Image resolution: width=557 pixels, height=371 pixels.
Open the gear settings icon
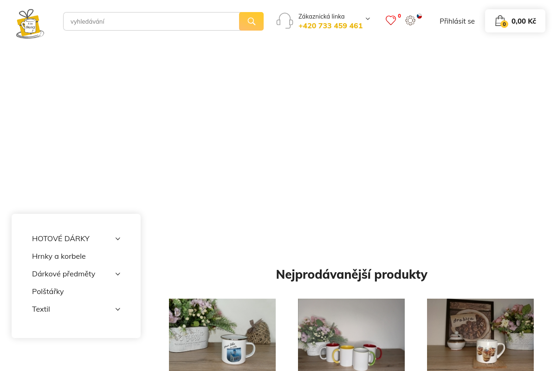(410, 20)
